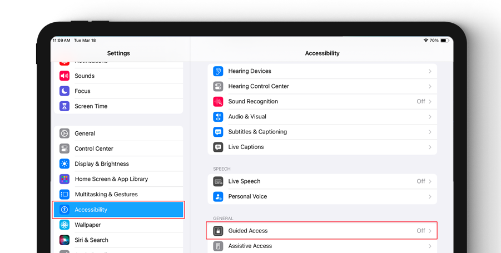Screen dimensions: 501x253
Task: Click the General gear icon
Action: point(65,133)
